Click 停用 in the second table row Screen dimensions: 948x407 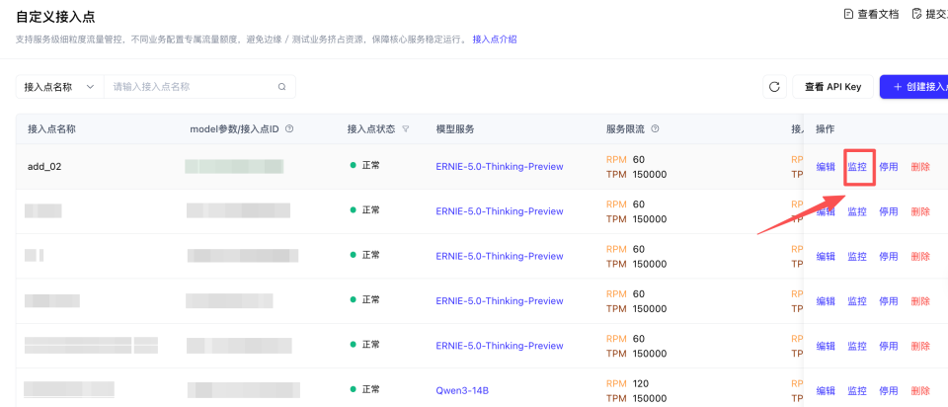889,211
